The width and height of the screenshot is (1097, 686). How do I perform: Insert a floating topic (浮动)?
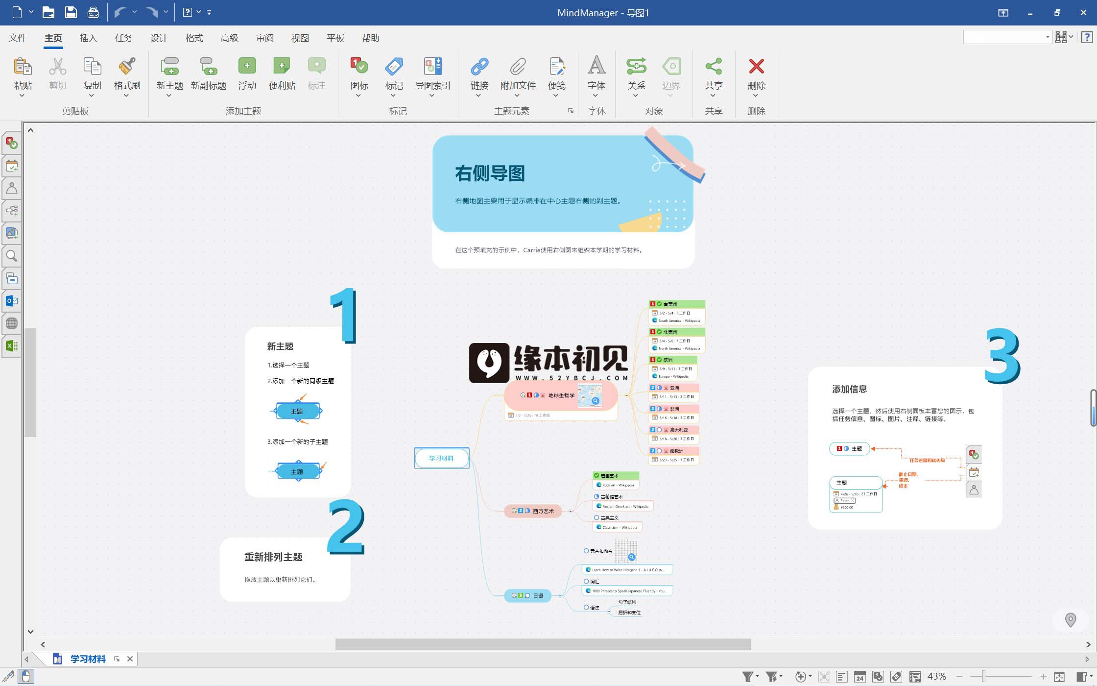(247, 73)
